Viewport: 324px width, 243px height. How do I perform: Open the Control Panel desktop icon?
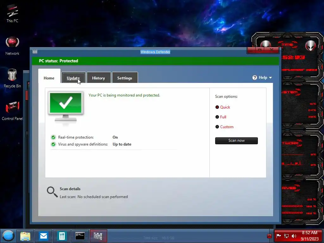coord(12,110)
